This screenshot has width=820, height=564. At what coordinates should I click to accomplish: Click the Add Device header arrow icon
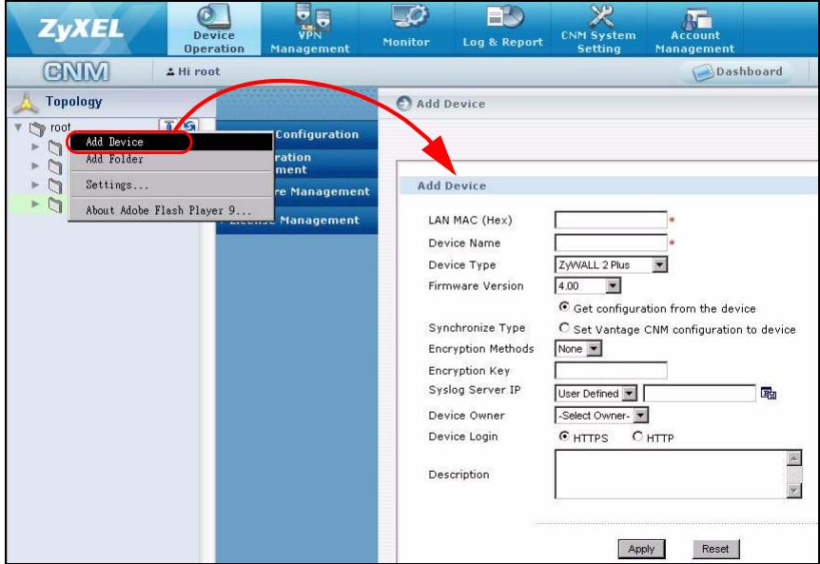403,104
